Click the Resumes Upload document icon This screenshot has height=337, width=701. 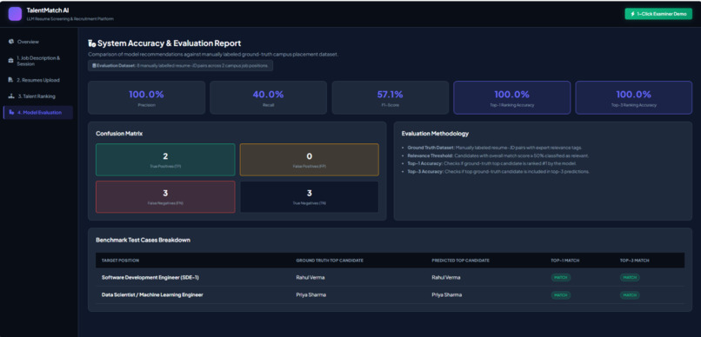point(11,80)
